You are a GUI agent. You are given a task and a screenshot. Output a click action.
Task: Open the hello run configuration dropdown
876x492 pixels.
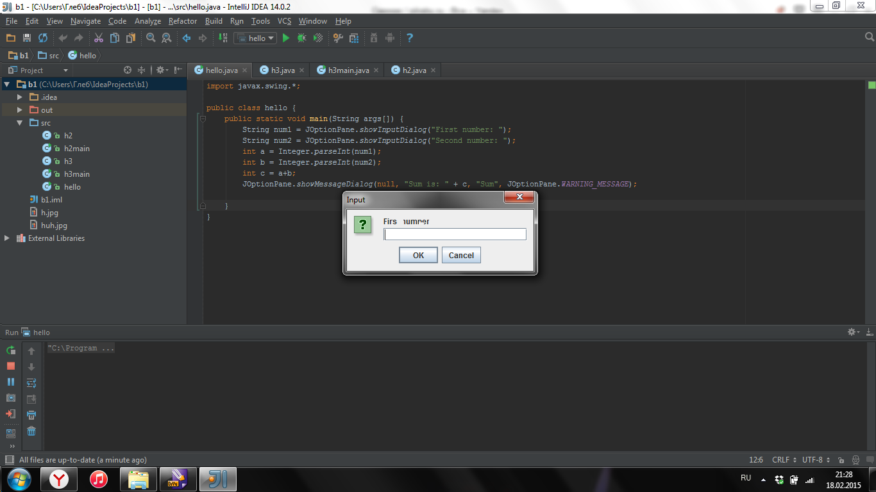click(255, 38)
